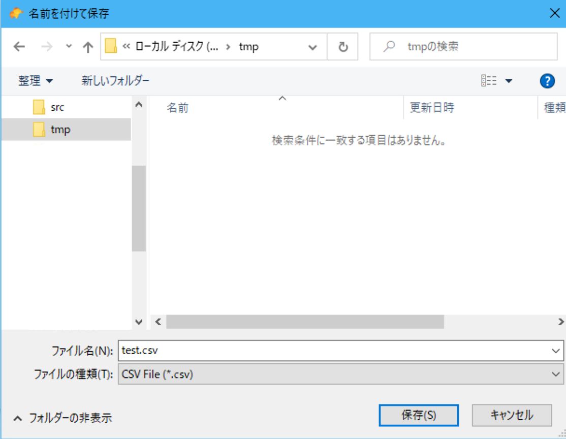Screen dimensions: 566x439
Task: Click down arrow on tree scrollbar
Action: (x=139, y=322)
